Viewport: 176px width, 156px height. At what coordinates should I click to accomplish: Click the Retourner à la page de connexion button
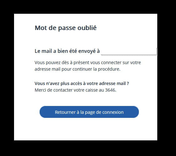tap(89, 112)
